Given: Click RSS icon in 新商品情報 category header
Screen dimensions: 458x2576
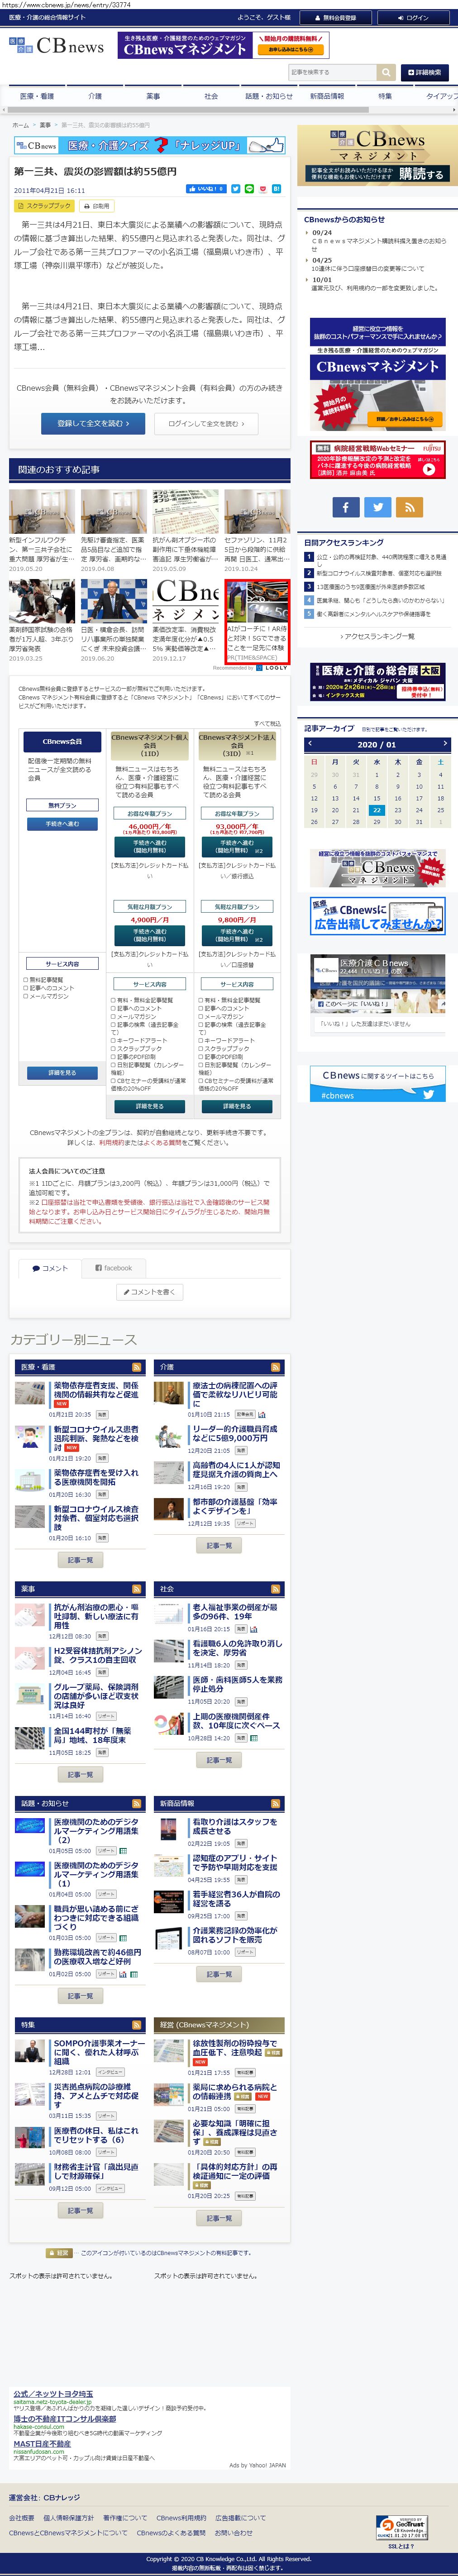Looking at the screenshot, I should click(277, 1803).
